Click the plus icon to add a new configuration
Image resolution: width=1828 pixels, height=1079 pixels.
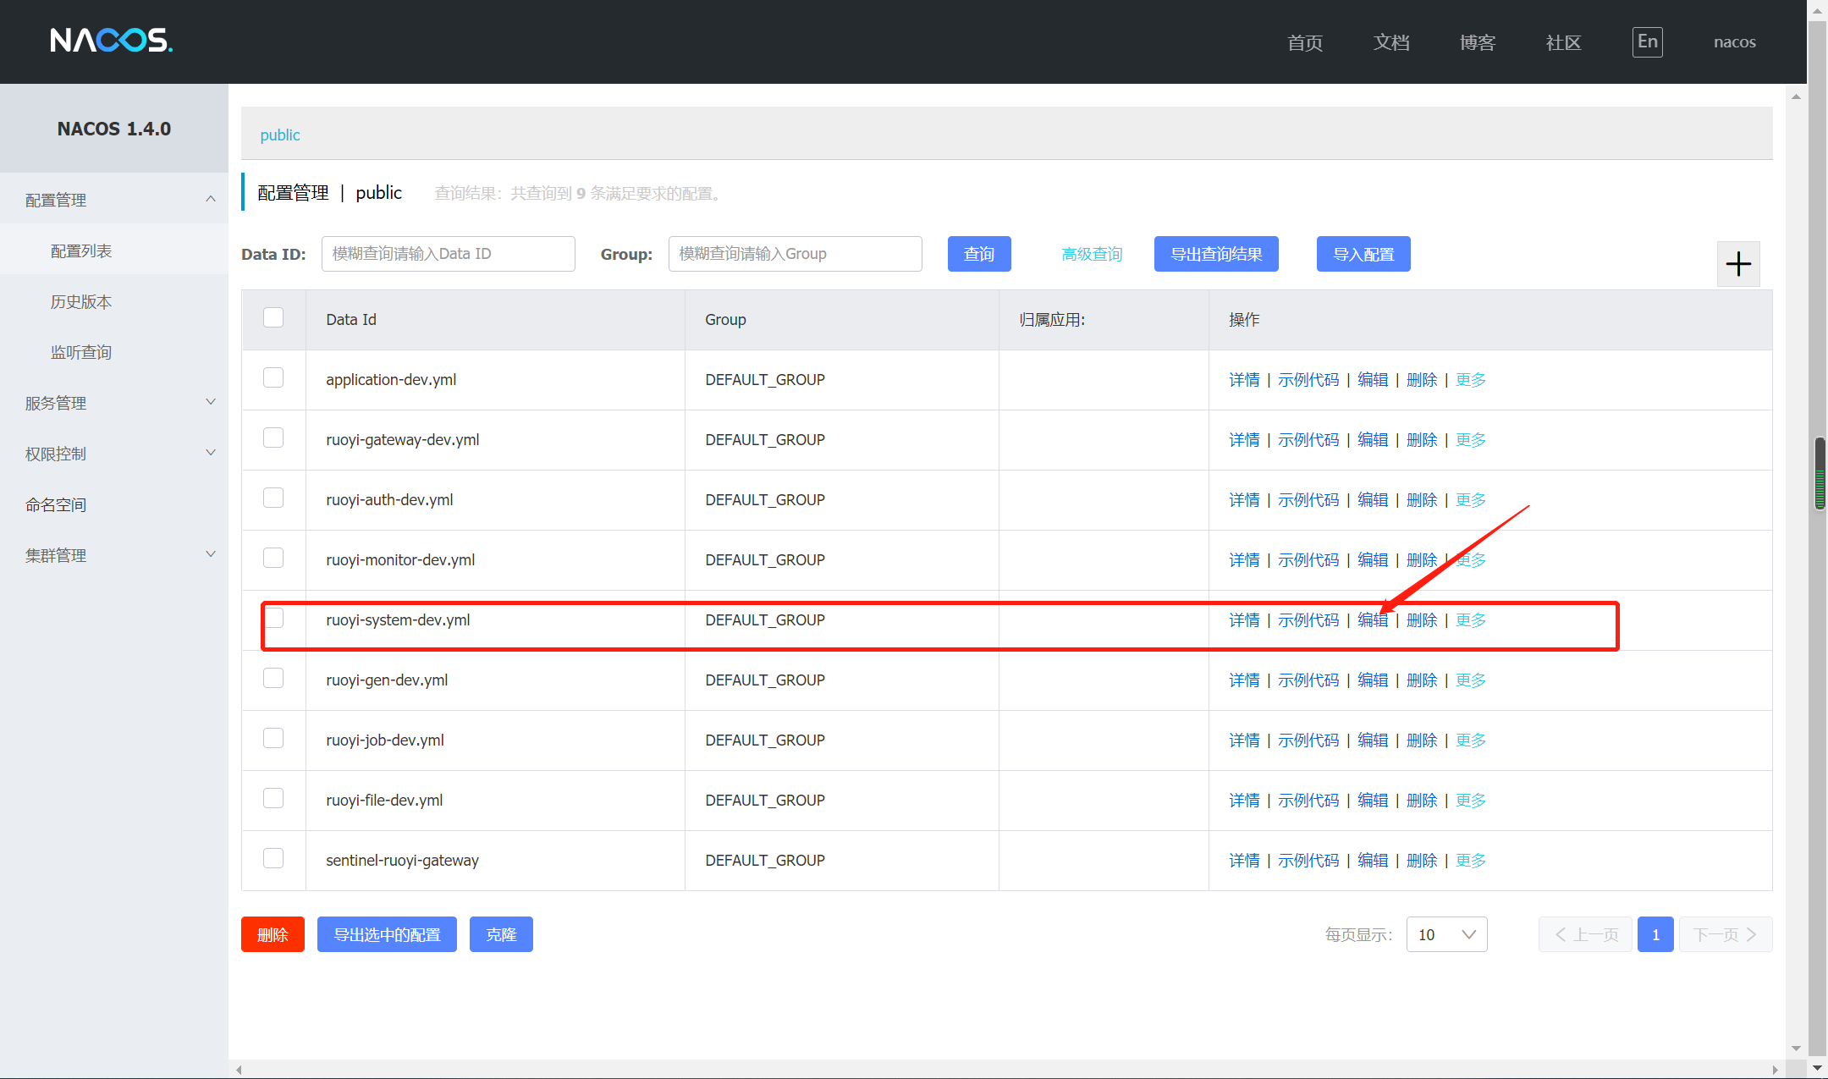[1738, 263]
